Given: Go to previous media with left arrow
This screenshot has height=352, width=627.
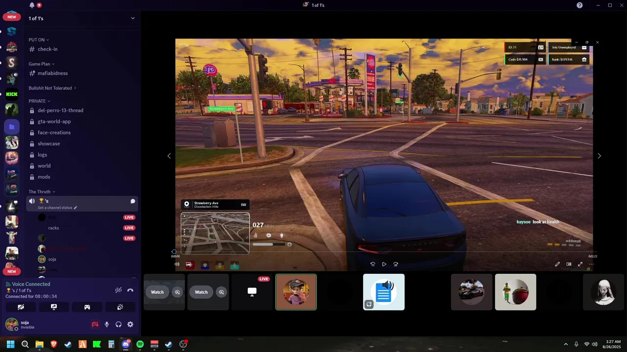Looking at the screenshot, I should [x=169, y=155].
